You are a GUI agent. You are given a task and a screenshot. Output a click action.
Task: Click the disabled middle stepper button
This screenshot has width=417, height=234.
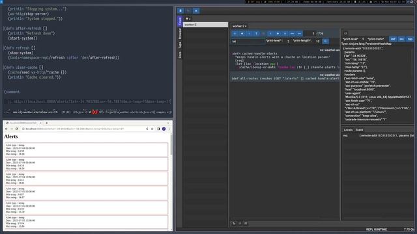click(263, 33)
